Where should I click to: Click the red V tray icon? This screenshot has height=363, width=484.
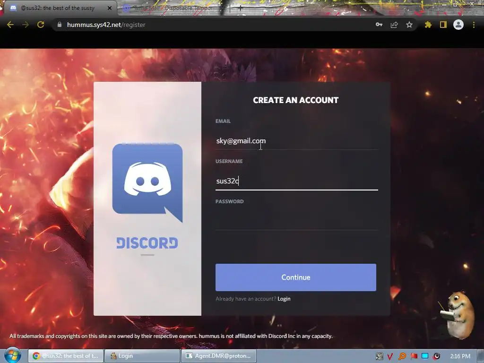pyautogui.click(x=390, y=356)
